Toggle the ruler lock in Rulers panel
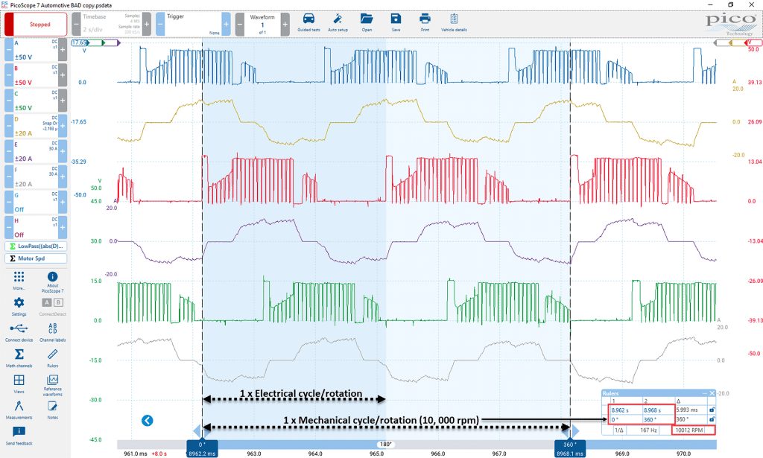Screen dimensions: 763x458 pyautogui.click(x=712, y=410)
